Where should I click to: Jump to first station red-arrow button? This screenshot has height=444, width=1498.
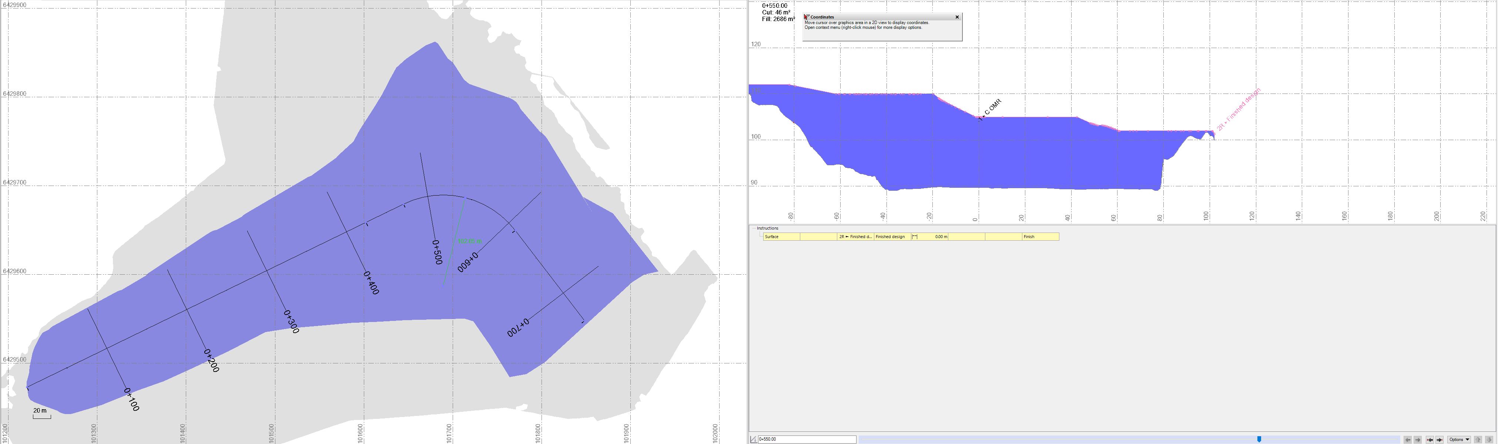pos(1430,440)
